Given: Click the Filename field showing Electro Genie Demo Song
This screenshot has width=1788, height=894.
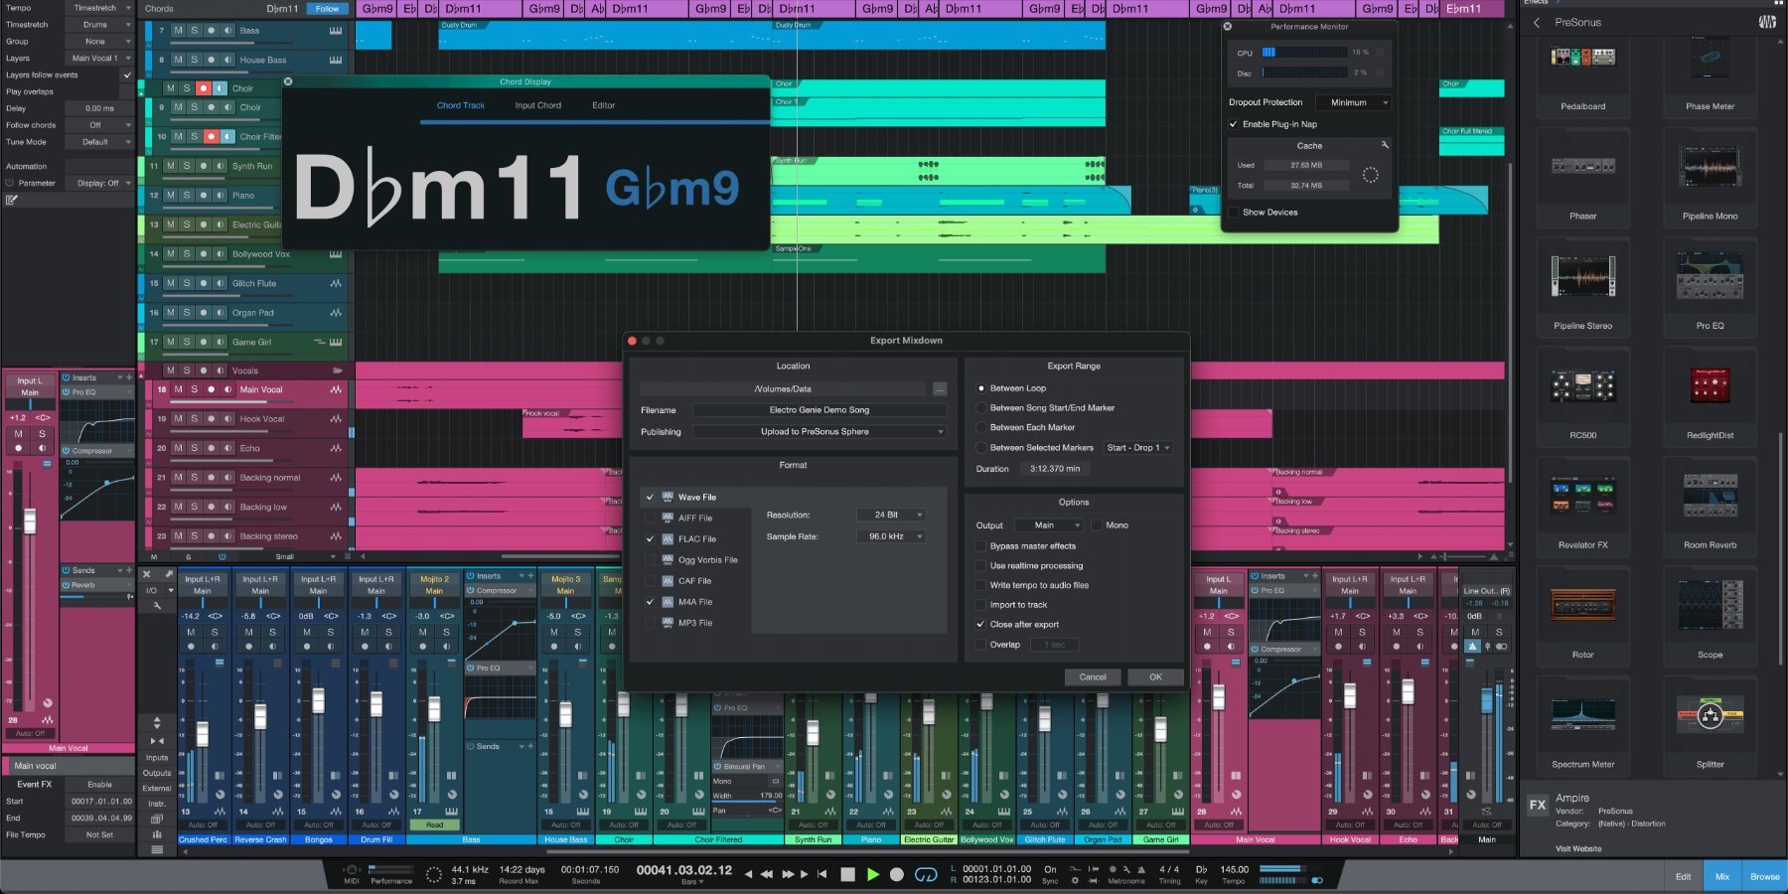Looking at the screenshot, I should click(819, 409).
